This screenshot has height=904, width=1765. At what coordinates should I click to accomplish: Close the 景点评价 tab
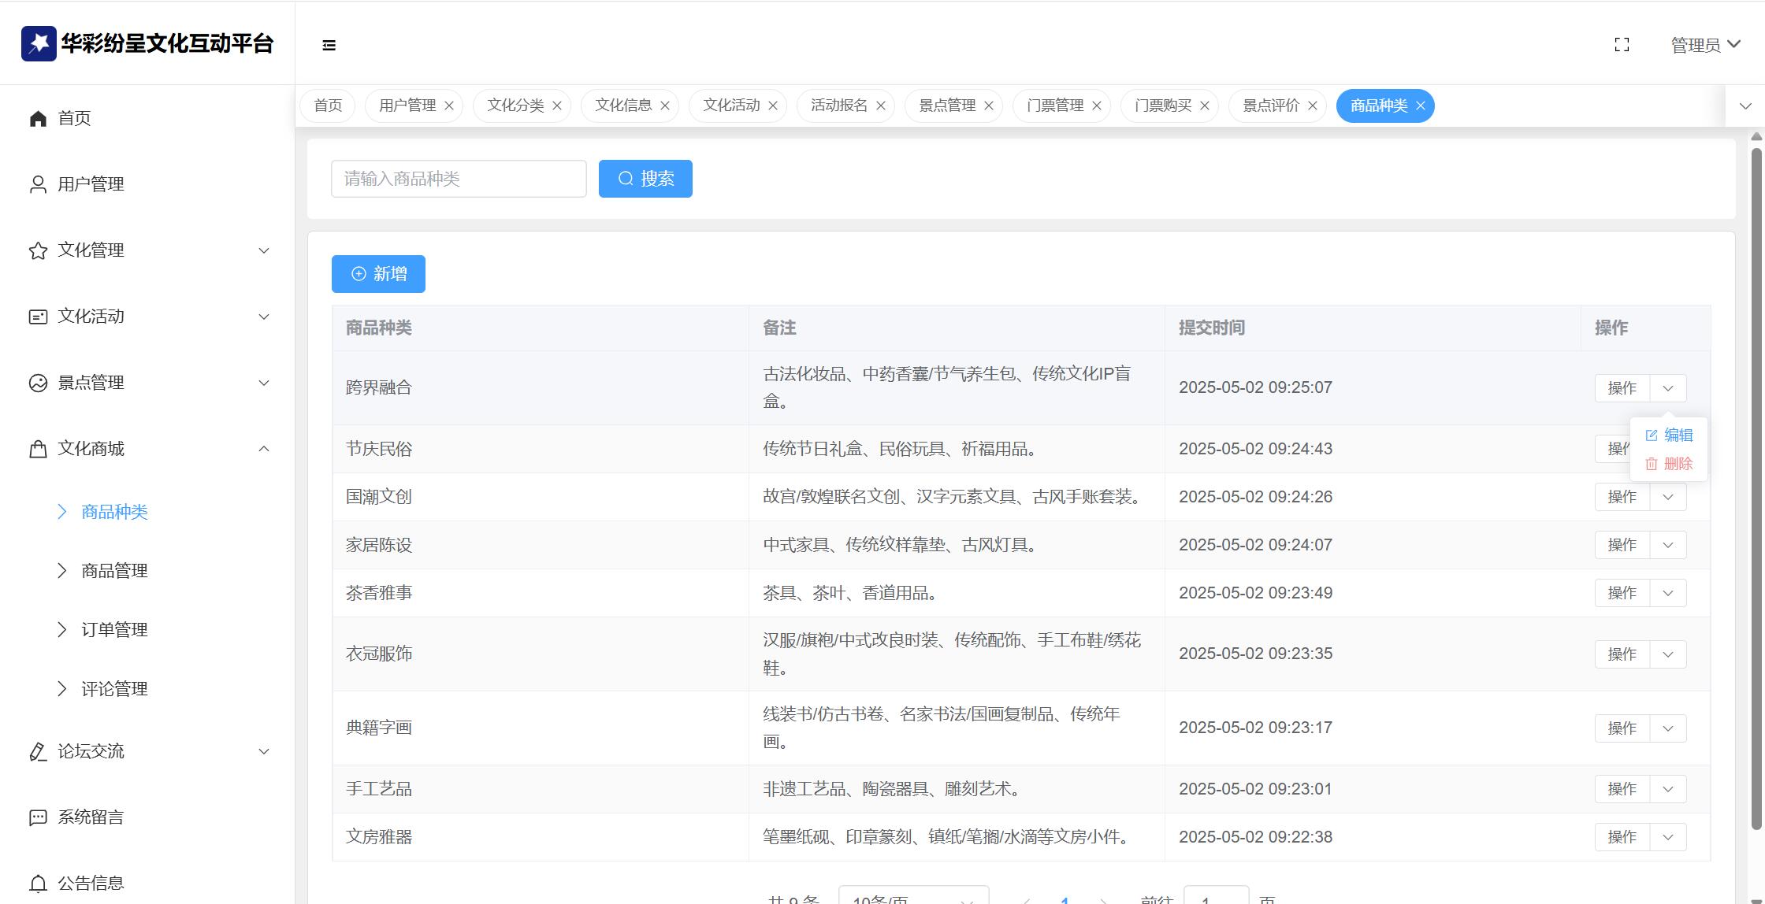click(x=1313, y=106)
